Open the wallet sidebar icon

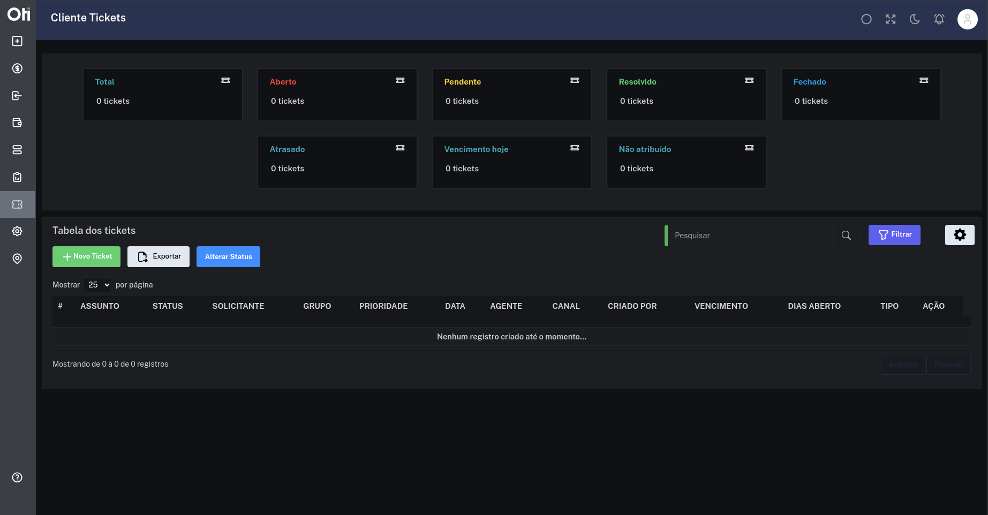17,123
